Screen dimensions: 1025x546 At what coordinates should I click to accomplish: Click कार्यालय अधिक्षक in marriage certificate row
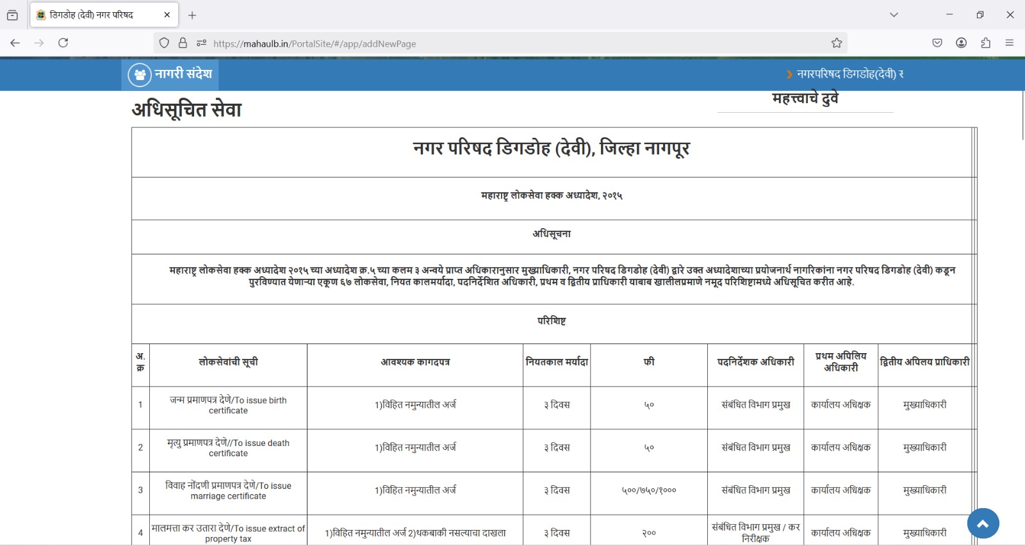840,490
